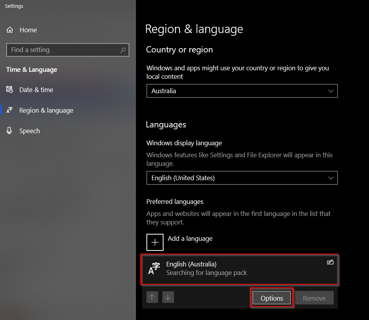The image size is (369, 320).
Task: Click the Add a language label
Action: pyautogui.click(x=190, y=238)
